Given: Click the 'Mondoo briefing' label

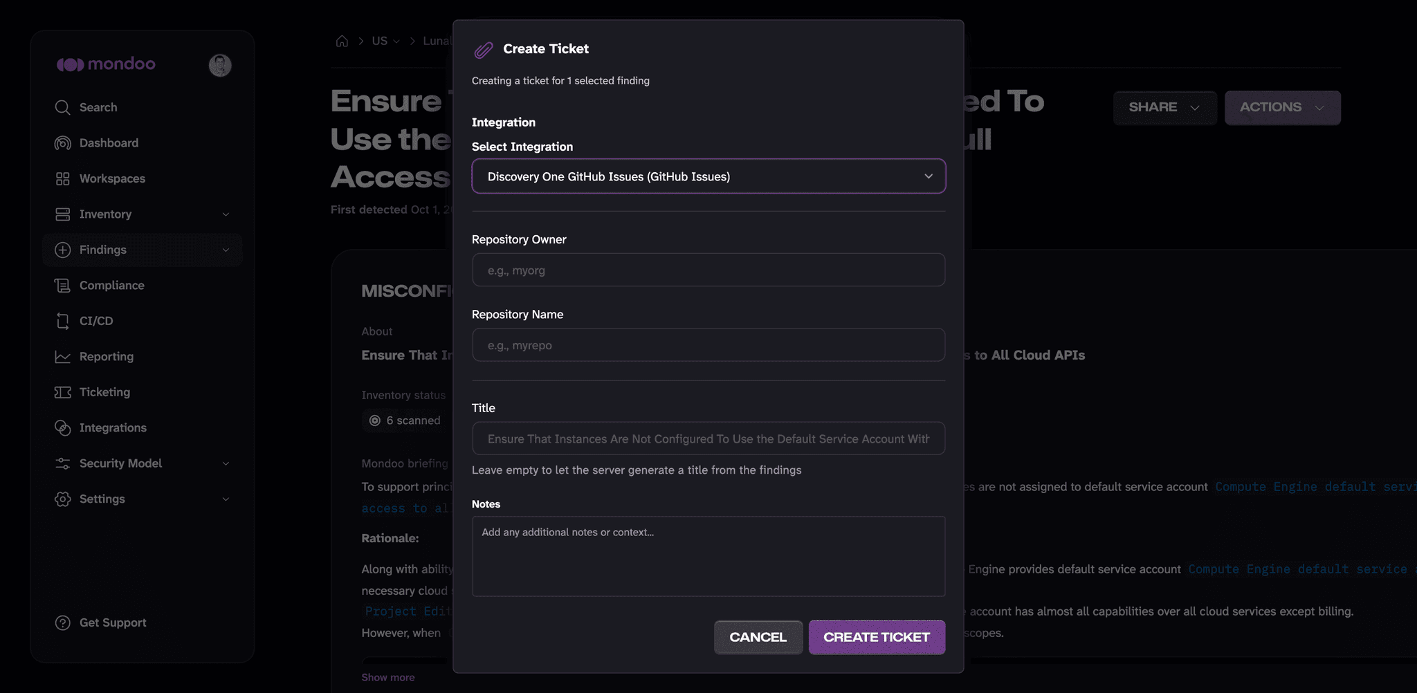Looking at the screenshot, I should coord(405,463).
